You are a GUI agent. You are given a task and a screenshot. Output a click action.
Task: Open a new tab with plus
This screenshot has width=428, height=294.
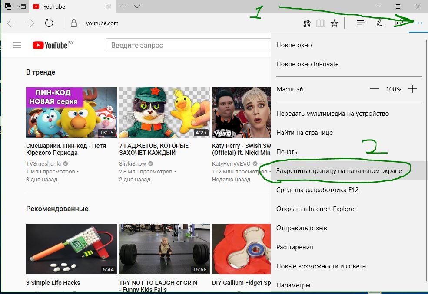click(x=123, y=7)
